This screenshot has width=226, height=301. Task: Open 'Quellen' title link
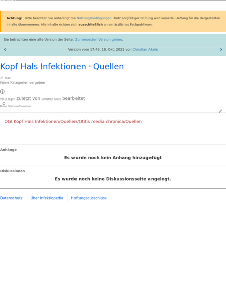[x=109, y=67]
